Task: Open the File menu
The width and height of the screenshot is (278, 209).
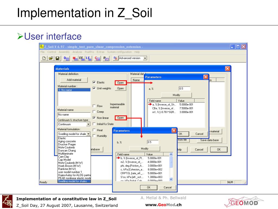Action: [x=43, y=52]
